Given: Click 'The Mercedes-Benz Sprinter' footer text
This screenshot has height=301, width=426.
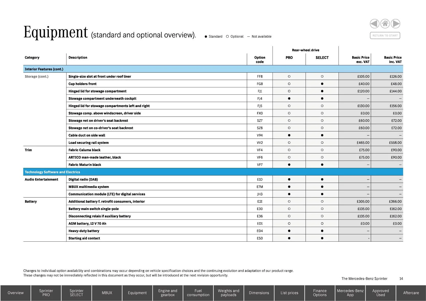Looking at the screenshot, I should pos(364,279).
